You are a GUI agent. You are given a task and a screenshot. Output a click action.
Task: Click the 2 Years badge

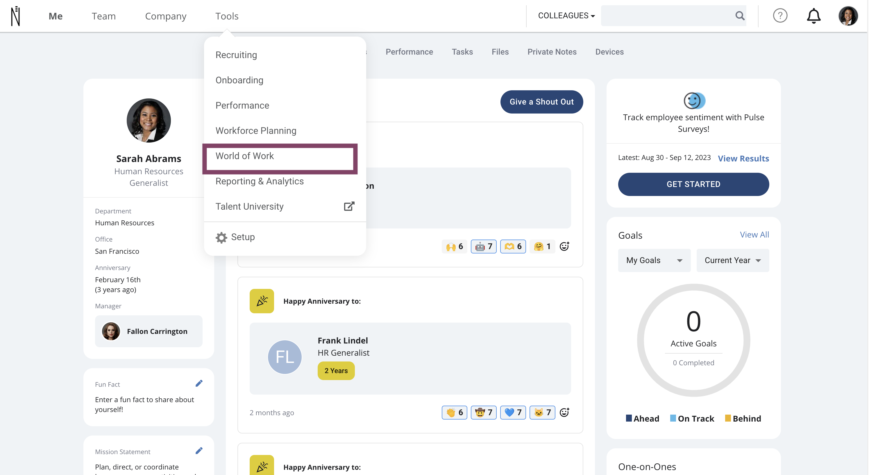pos(336,370)
